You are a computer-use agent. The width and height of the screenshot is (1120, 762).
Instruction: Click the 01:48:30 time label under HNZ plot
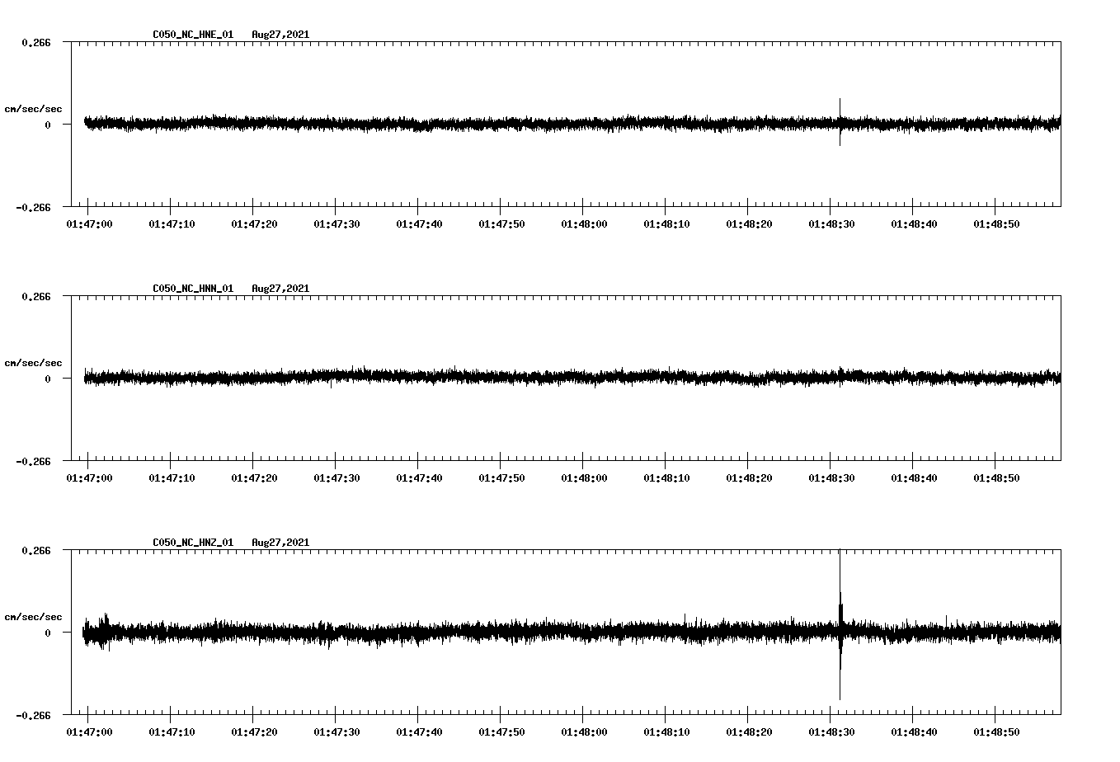(831, 731)
